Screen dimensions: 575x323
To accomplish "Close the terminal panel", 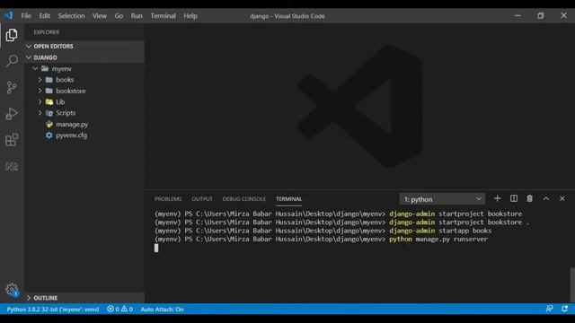I will click(562, 198).
